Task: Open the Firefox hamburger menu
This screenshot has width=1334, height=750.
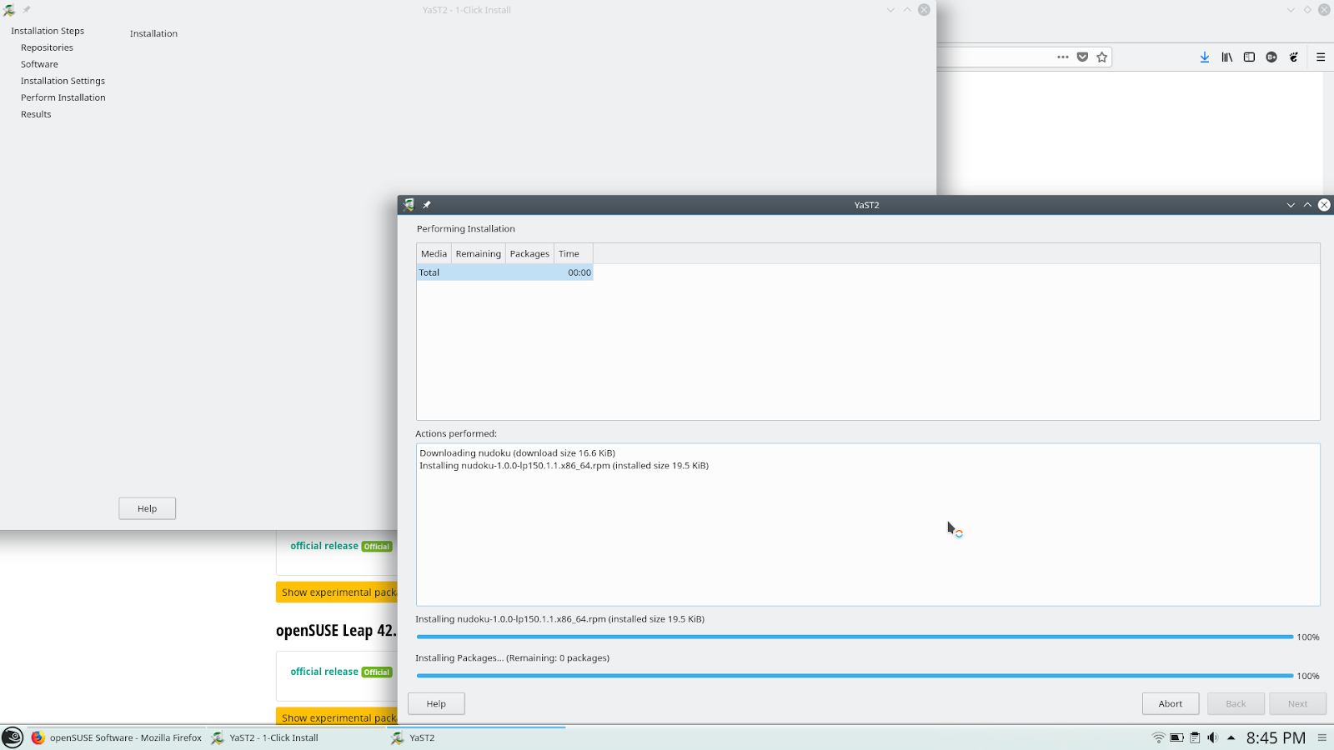Action: coord(1321,57)
